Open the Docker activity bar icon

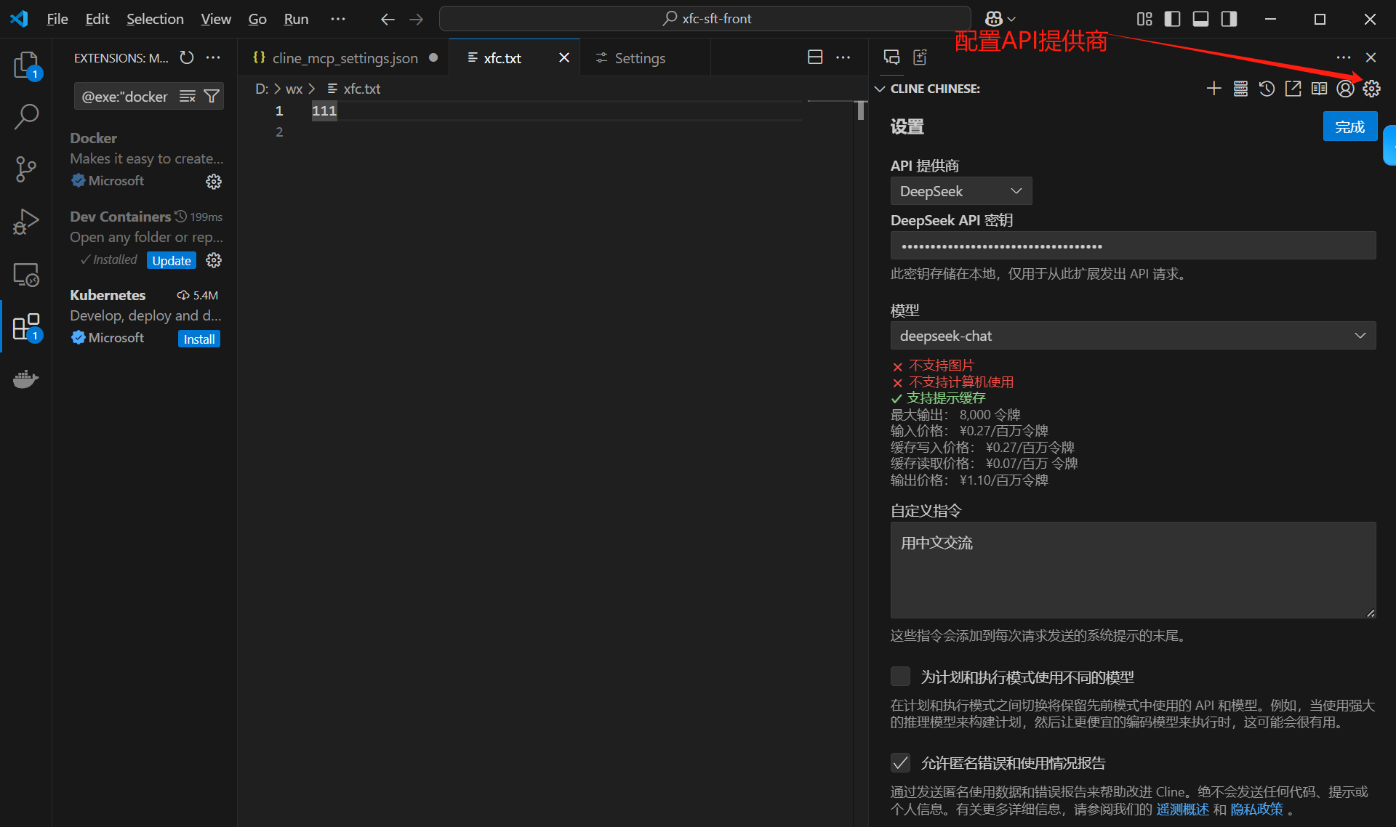[26, 379]
